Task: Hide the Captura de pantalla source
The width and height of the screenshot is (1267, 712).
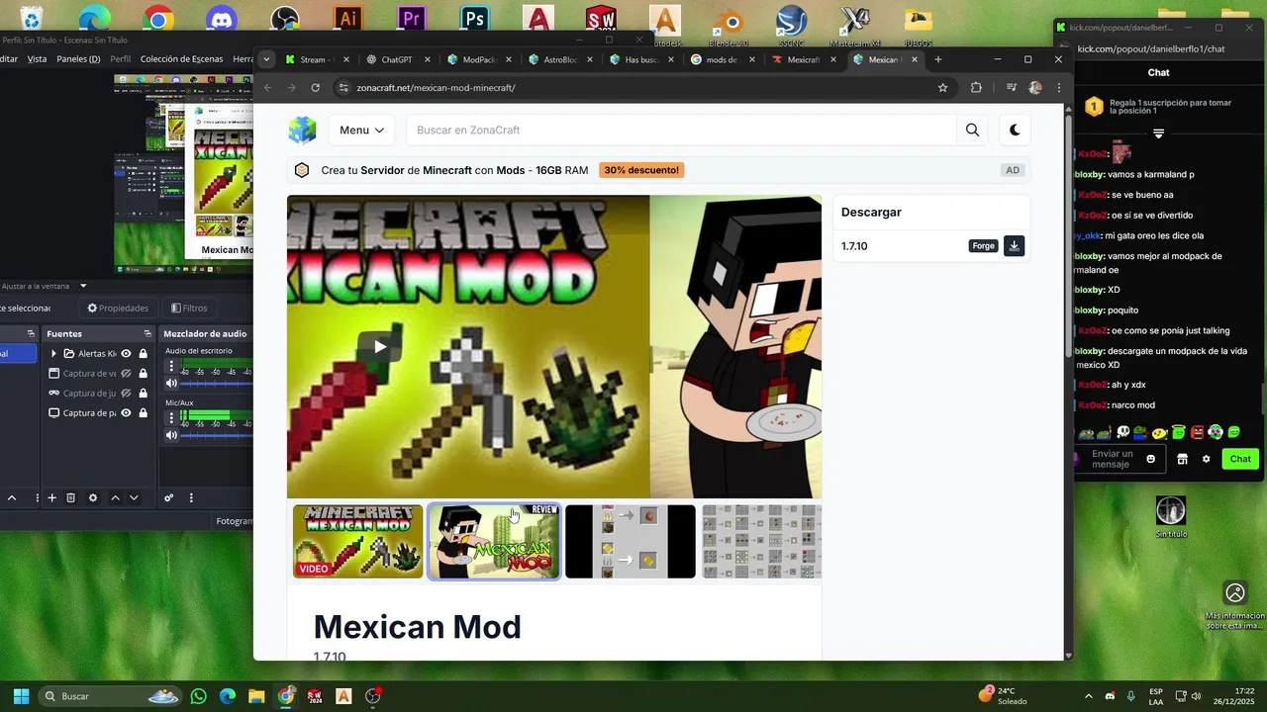Action: (x=126, y=412)
